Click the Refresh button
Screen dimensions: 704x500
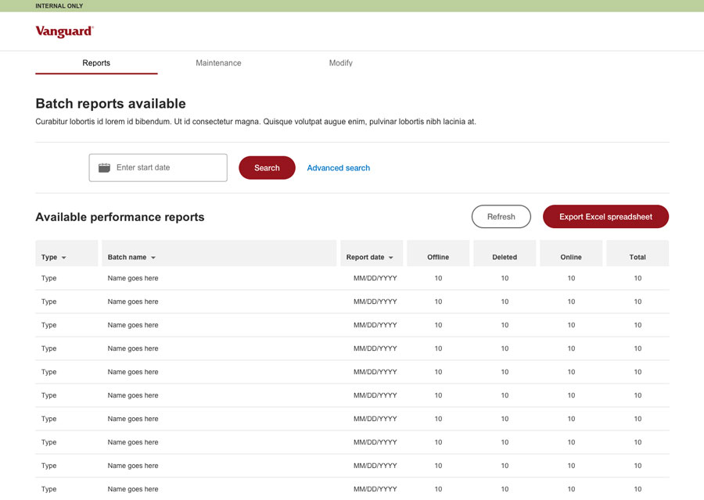pyautogui.click(x=501, y=216)
